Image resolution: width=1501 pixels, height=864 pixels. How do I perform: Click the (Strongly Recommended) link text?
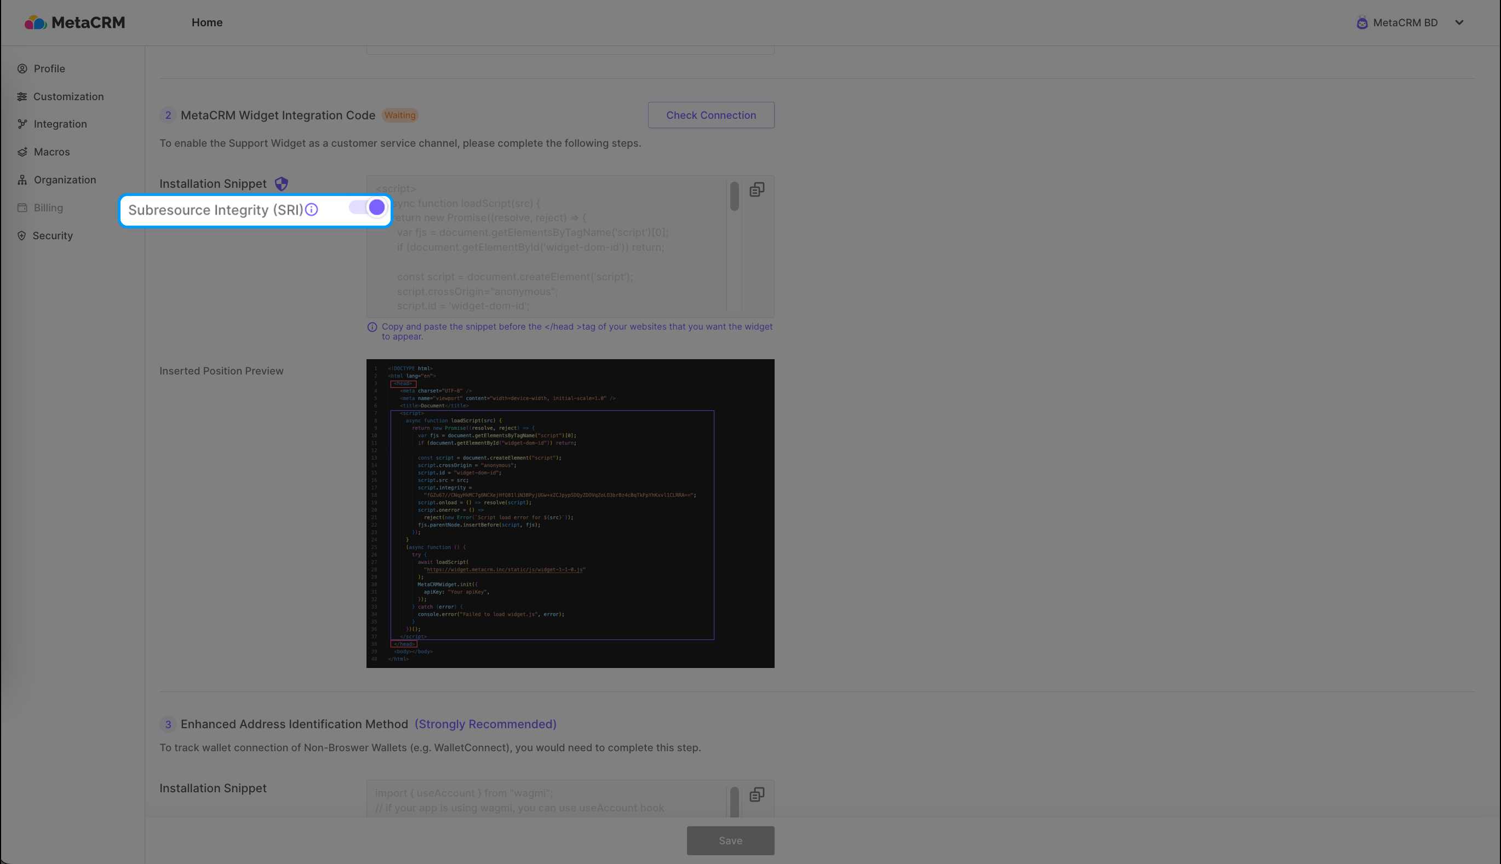[485, 724]
